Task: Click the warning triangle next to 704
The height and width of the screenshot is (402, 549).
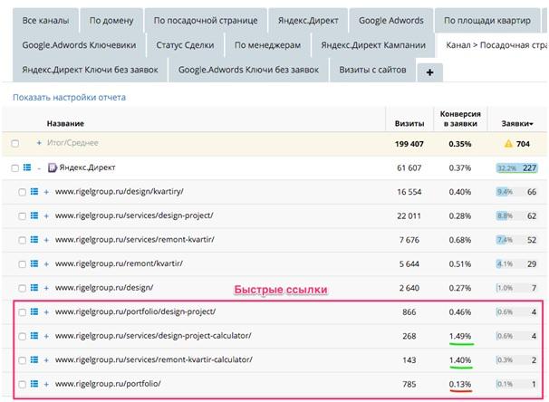Action: pos(508,143)
